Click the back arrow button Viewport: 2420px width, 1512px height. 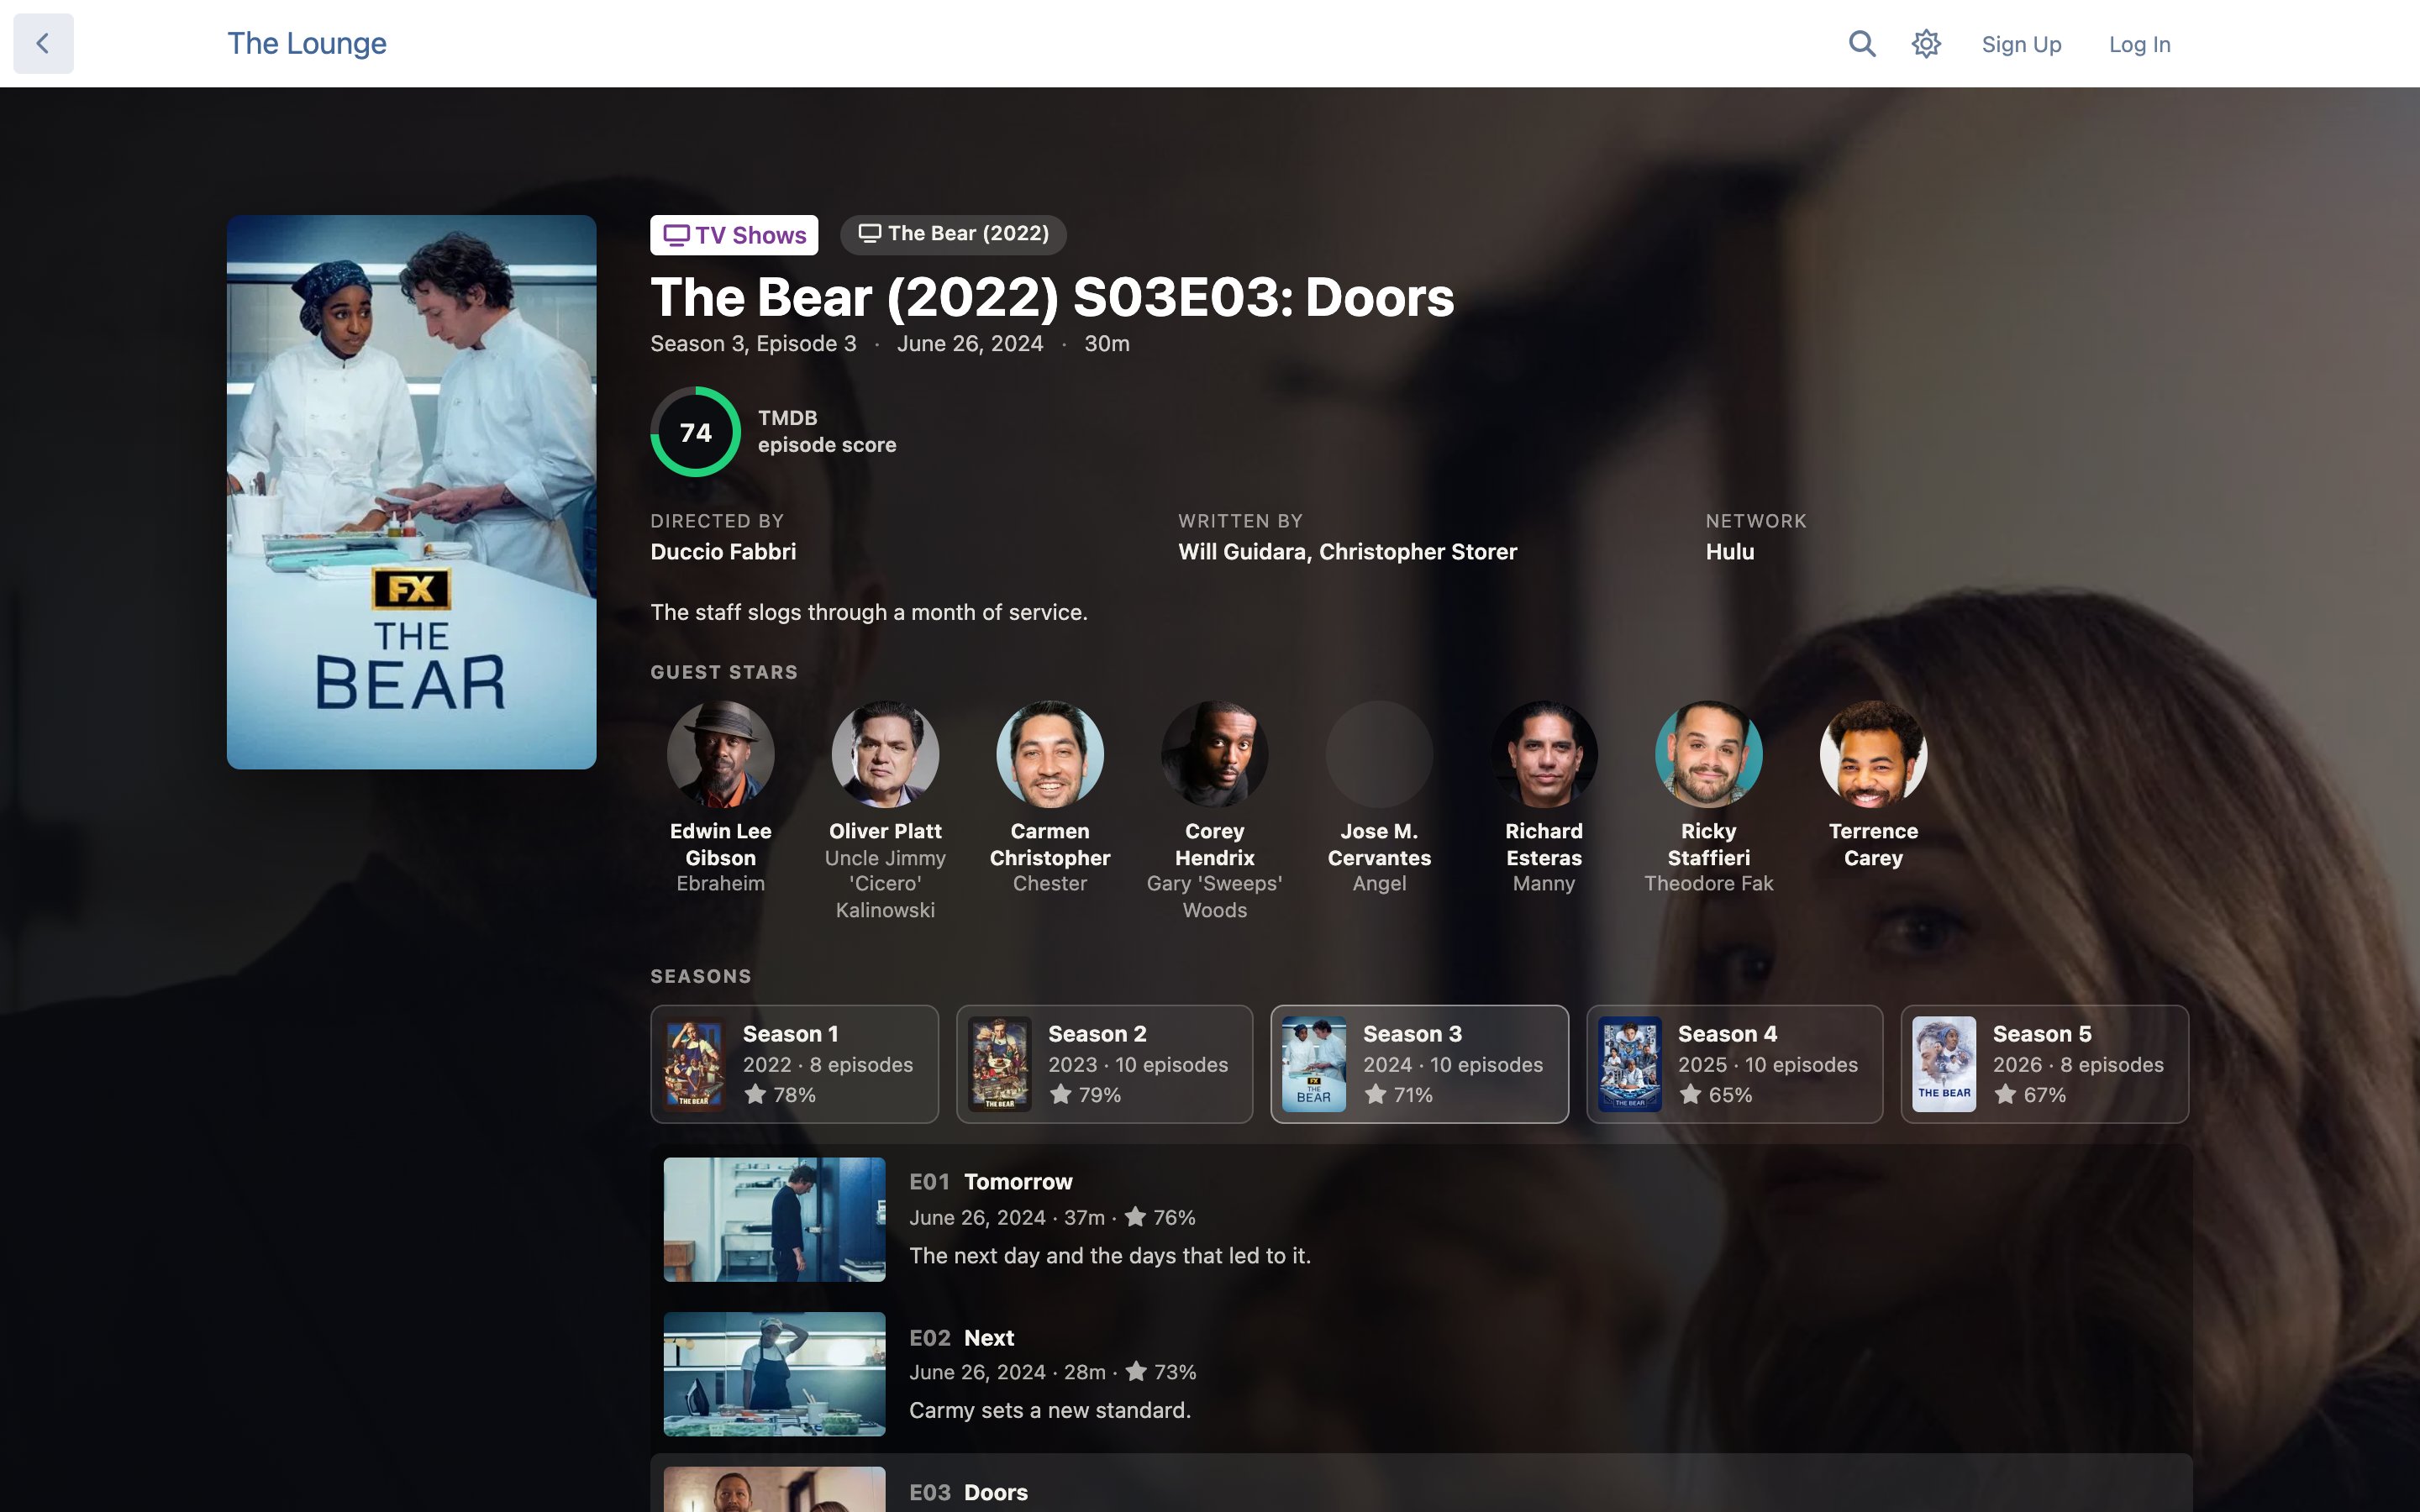(x=43, y=43)
